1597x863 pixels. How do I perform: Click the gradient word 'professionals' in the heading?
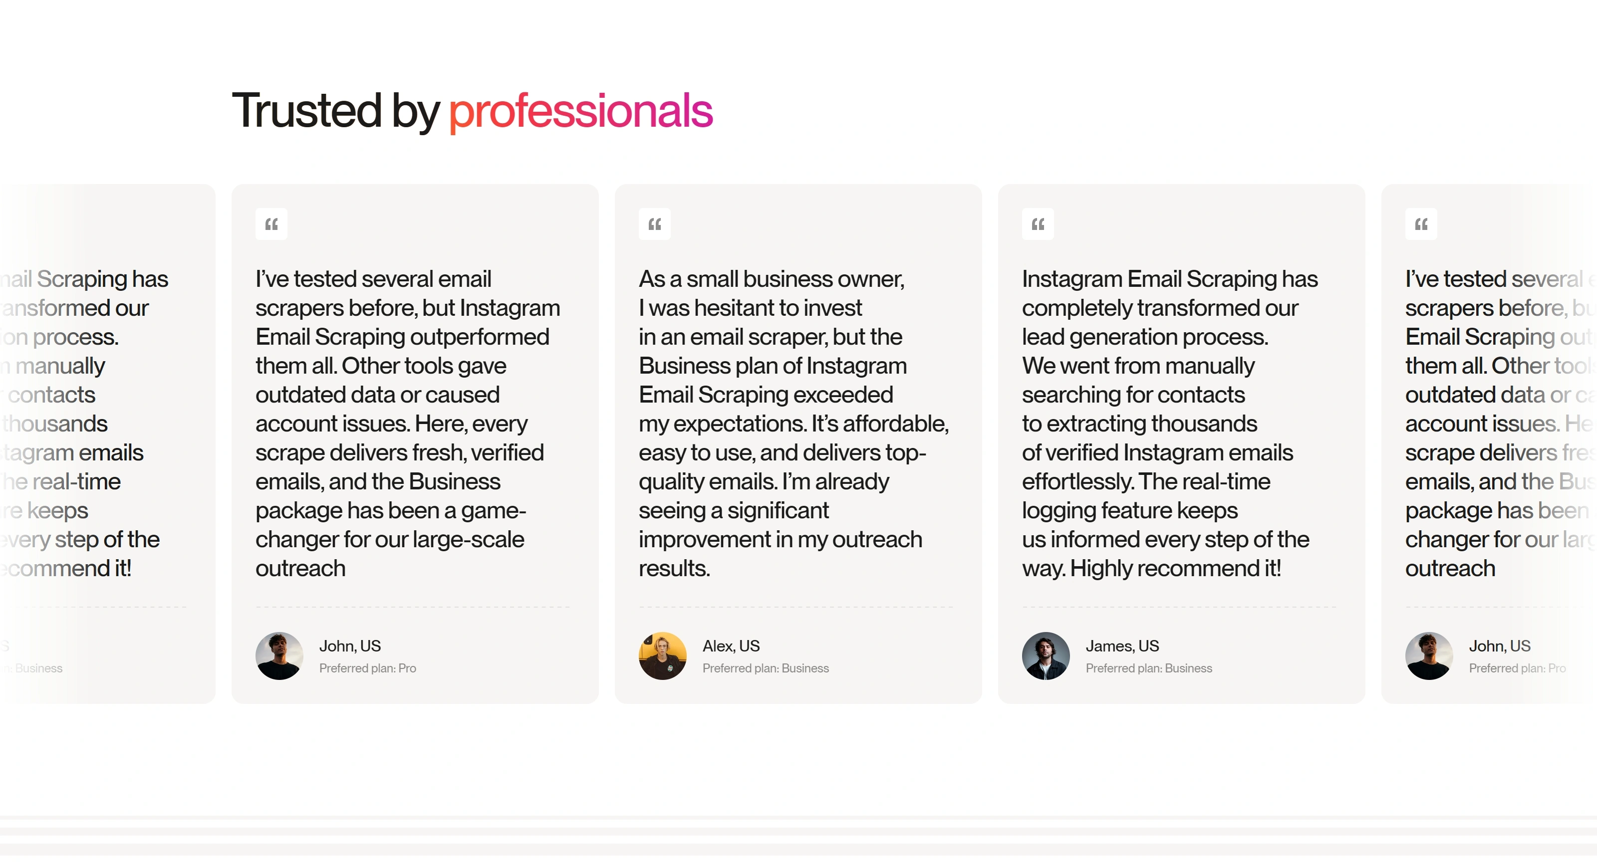581,111
